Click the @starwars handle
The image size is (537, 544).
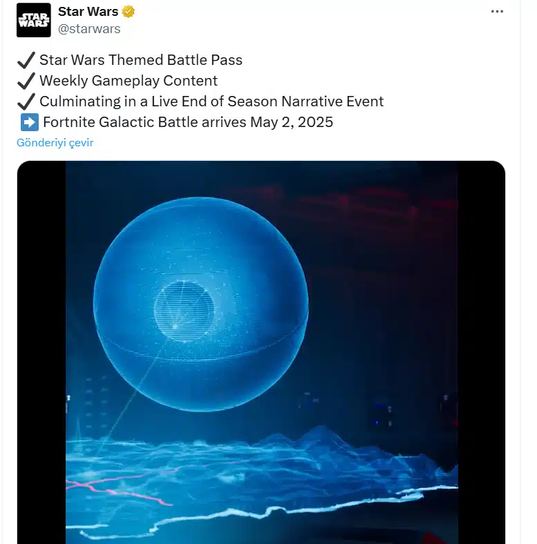(x=89, y=28)
